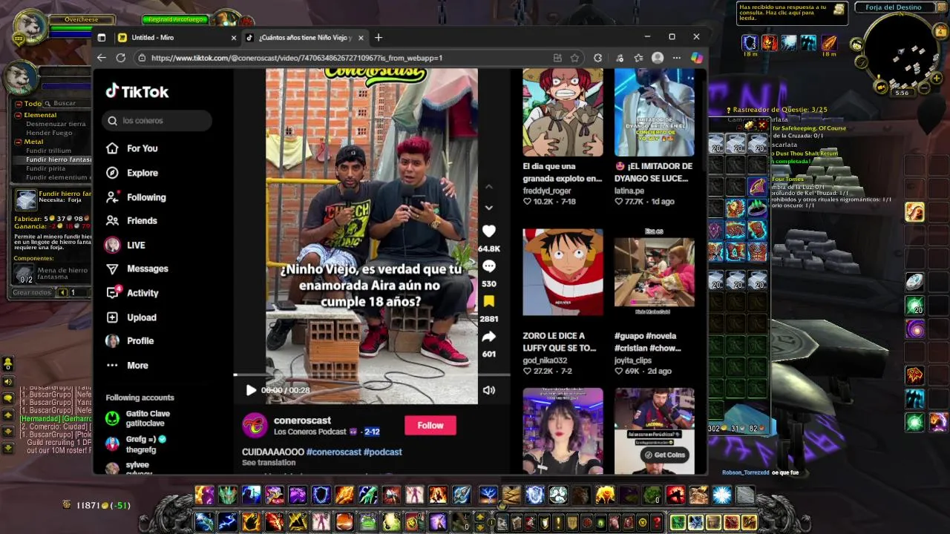Click the video progress bar

click(x=372, y=375)
